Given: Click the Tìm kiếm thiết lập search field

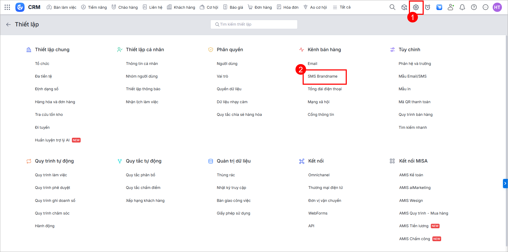Looking at the screenshot, I should [x=254, y=24].
